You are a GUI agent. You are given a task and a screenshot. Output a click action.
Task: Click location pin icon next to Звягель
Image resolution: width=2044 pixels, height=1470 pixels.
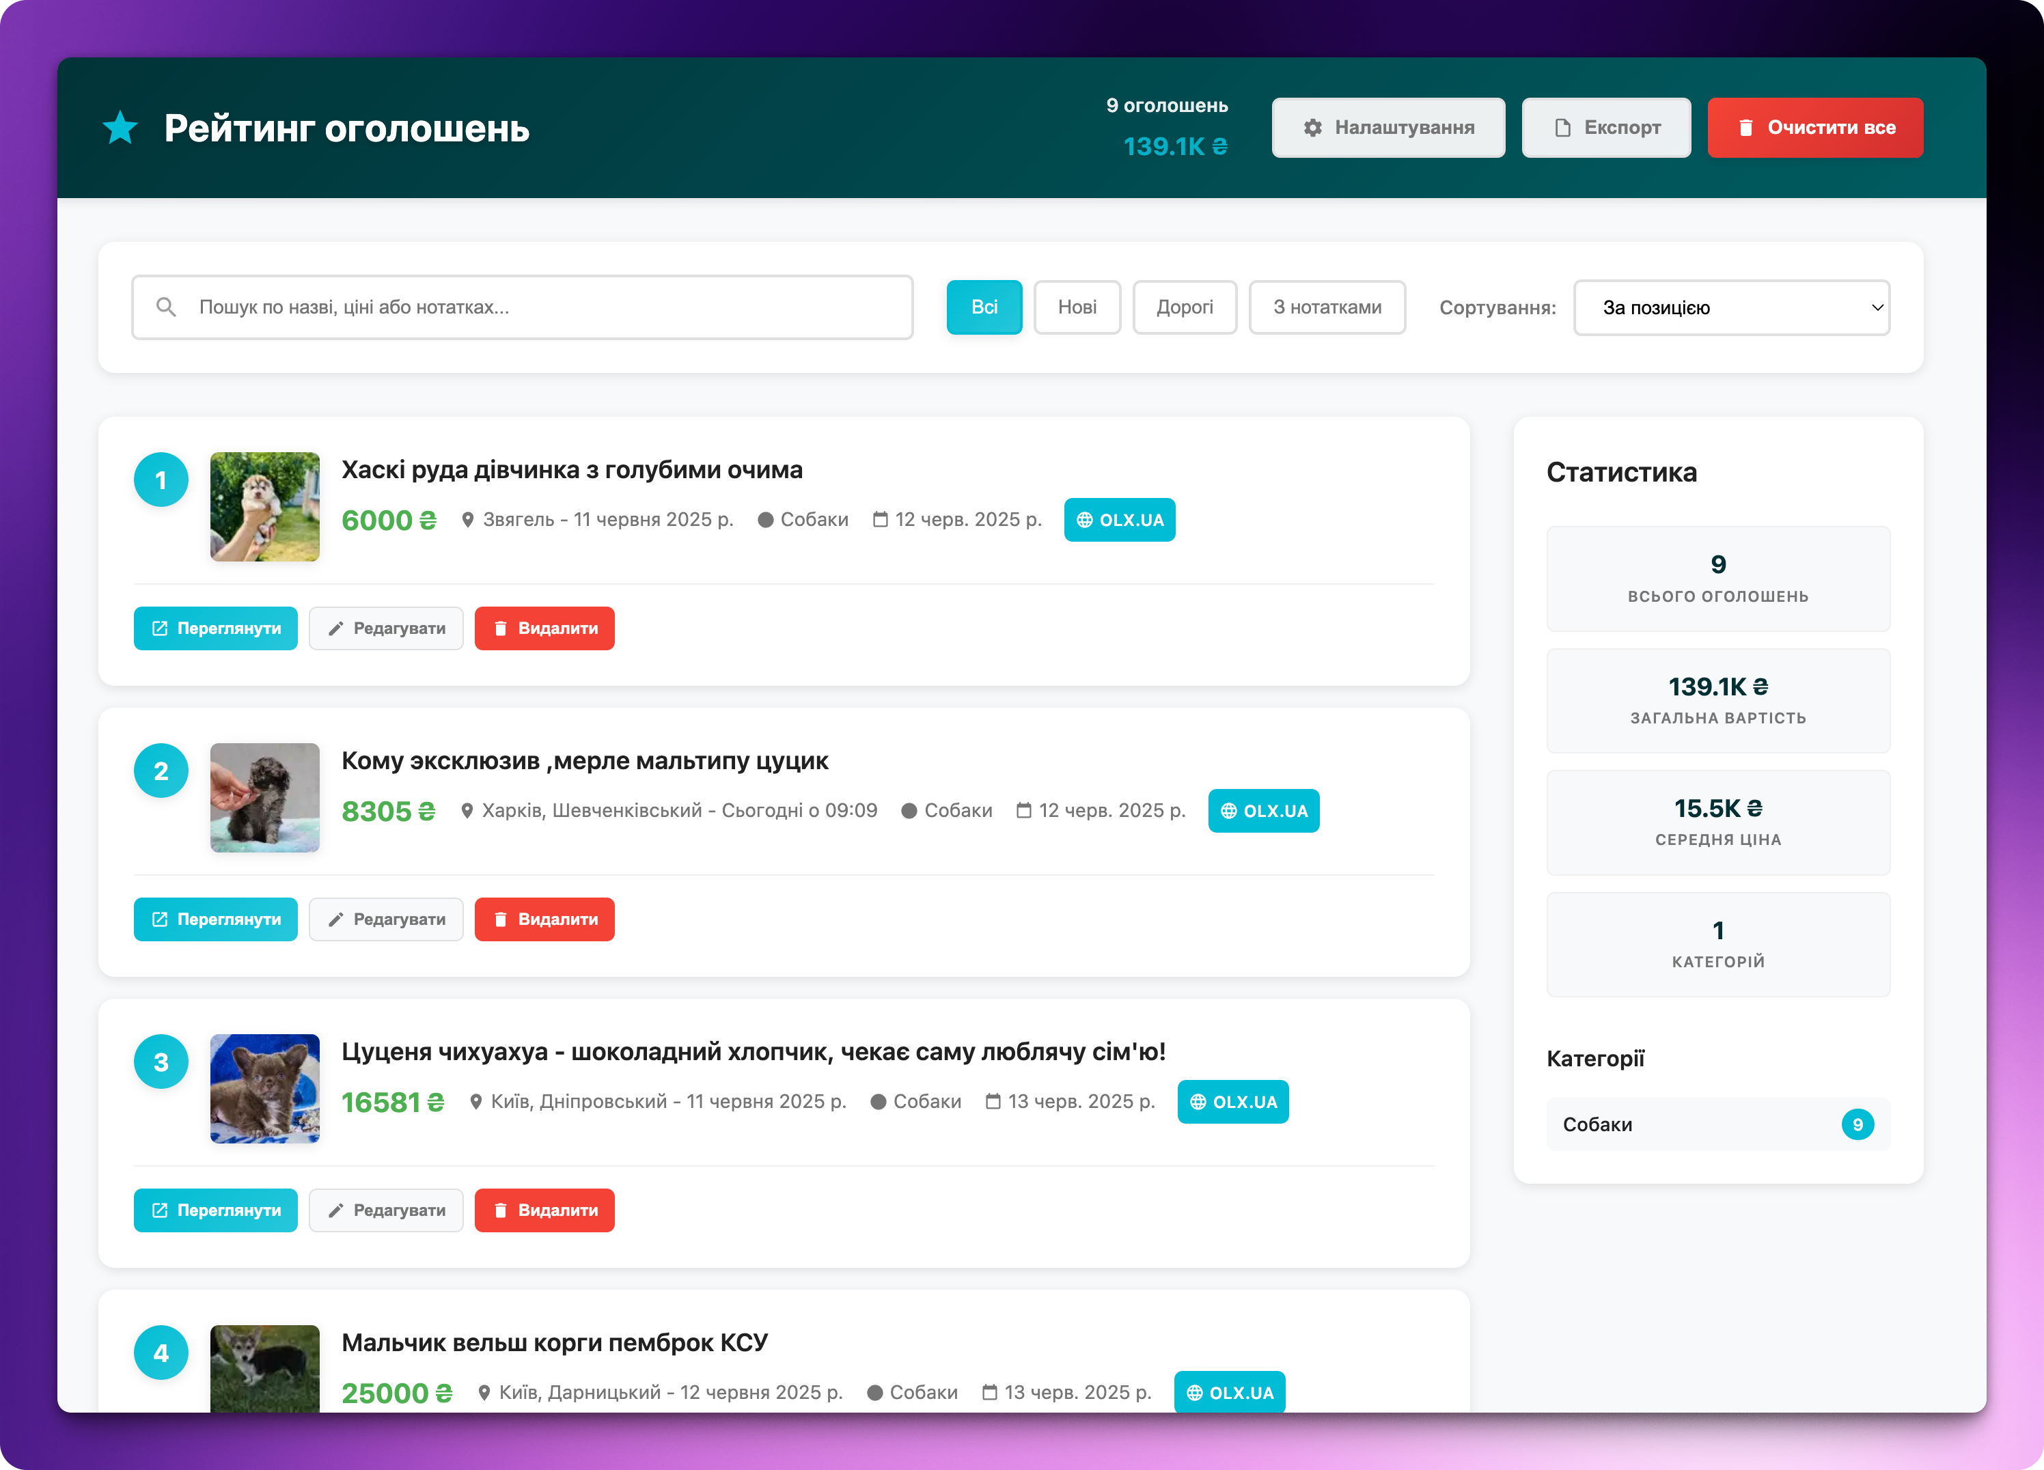[x=468, y=520]
